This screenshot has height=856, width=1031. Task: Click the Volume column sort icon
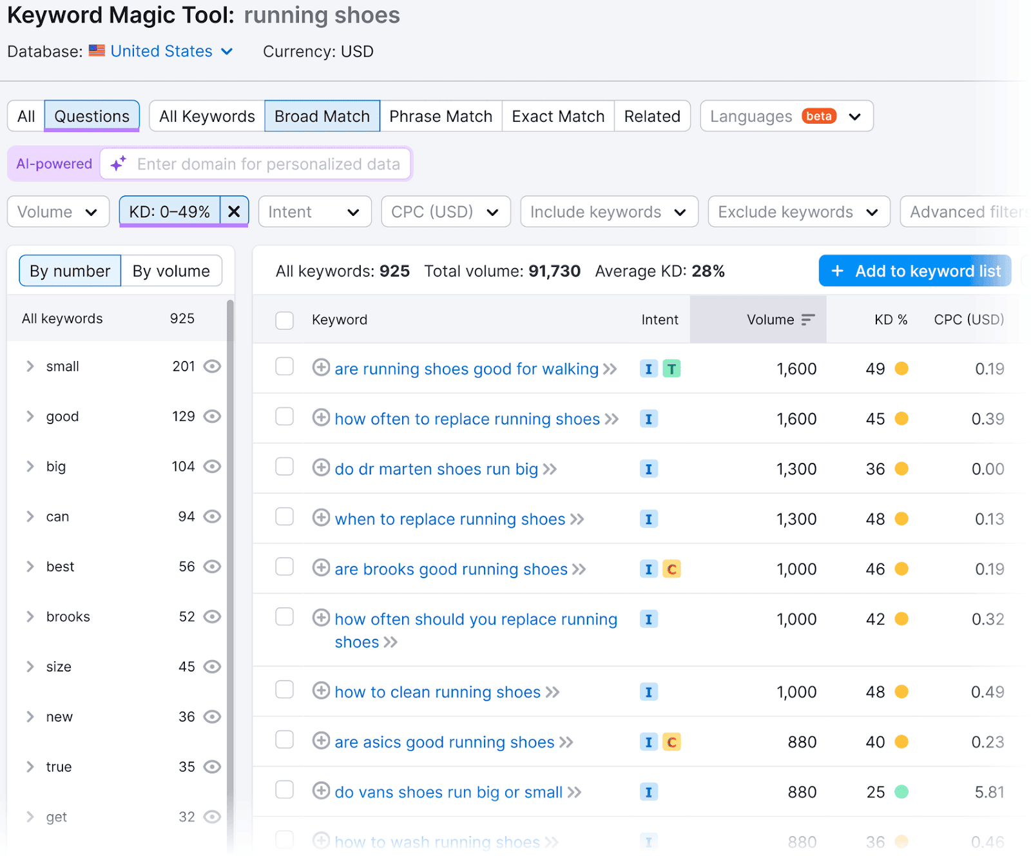tap(808, 320)
